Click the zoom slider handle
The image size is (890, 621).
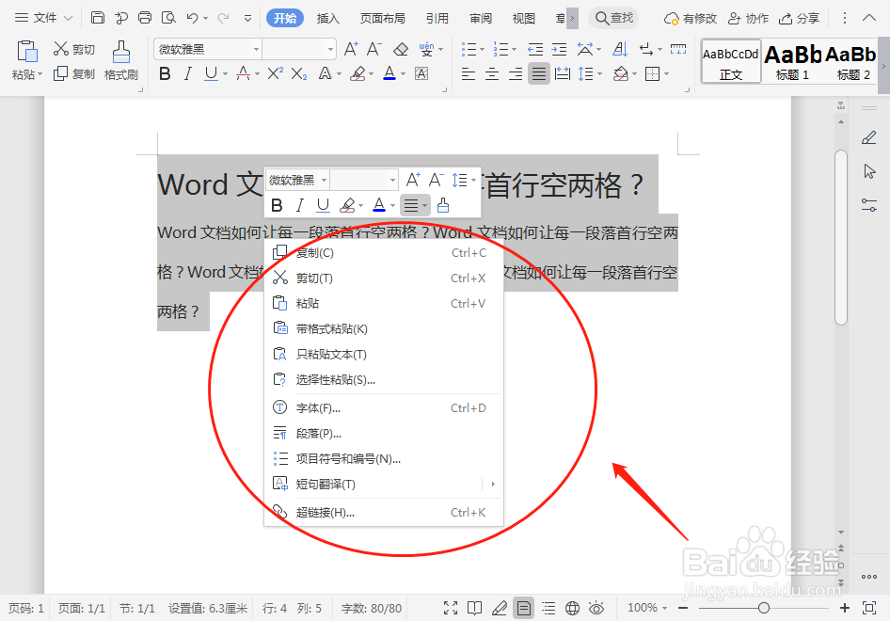click(x=763, y=608)
